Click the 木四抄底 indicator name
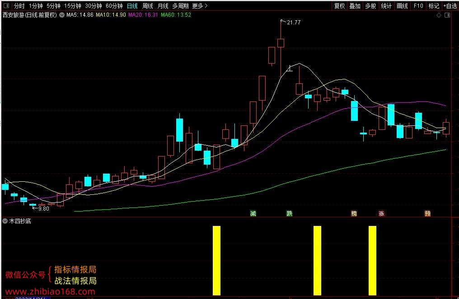The height and width of the screenshot is (299, 459). click(x=20, y=221)
